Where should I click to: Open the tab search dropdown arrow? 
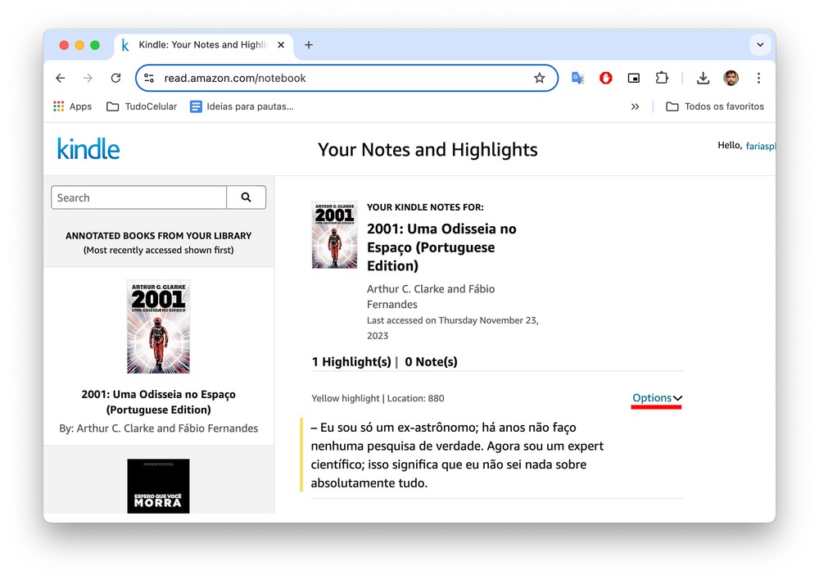click(760, 45)
